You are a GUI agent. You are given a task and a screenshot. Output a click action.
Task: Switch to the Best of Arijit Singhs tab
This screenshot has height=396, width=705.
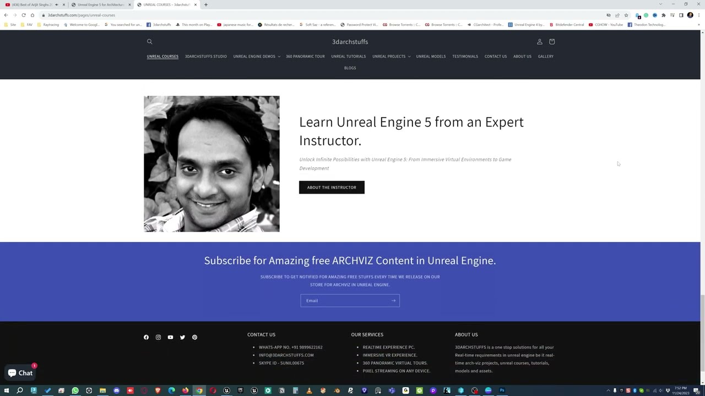pyautogui.click(x=34, y=5)
